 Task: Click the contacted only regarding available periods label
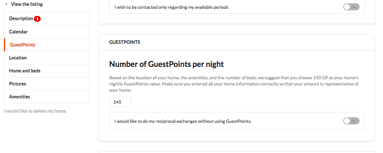(x=171, y=7)
